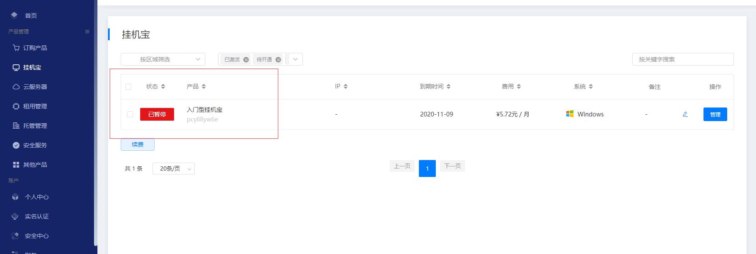
Task: Expand the status filter dropdown arrow
Action: (296, 59)
